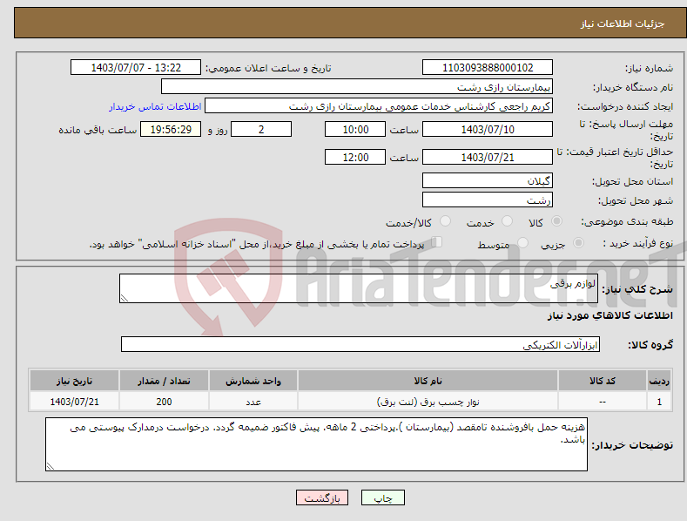Image resolution: width=687 pixels, height=521 pixels.
Task: Click the item code cell showing --
Action: point(603,402)
